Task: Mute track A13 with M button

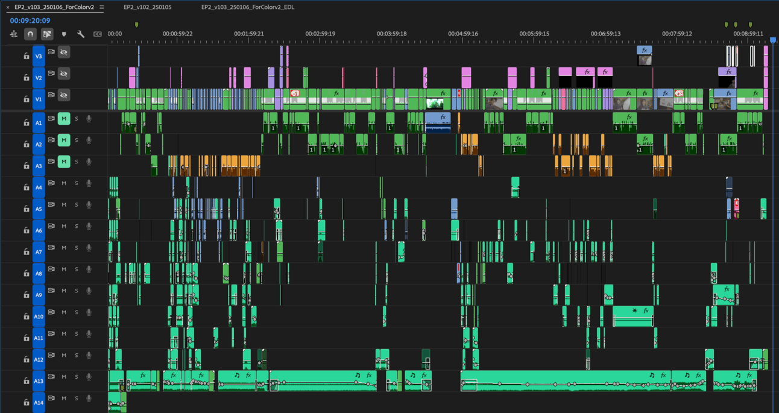Action: tap(63, 377)
